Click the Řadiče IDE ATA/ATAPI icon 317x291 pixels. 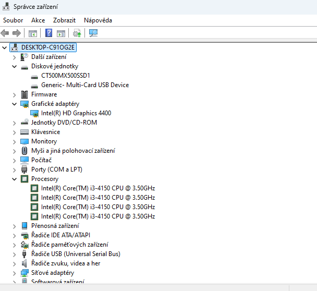[25, 235]
